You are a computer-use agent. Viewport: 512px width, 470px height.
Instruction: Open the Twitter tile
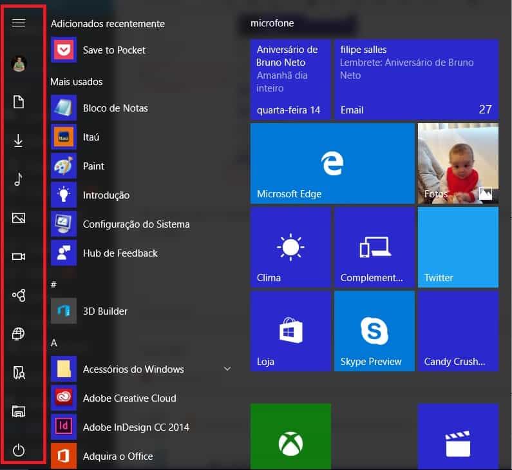click(458, 248)
